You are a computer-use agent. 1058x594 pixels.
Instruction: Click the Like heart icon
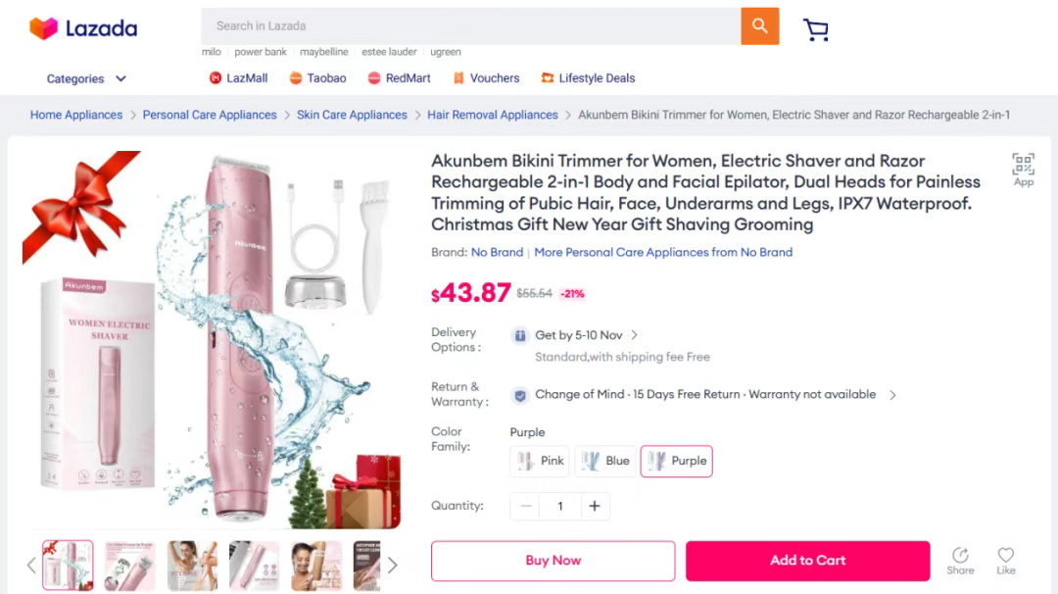pyautogui.click(x=1006, y=561)
